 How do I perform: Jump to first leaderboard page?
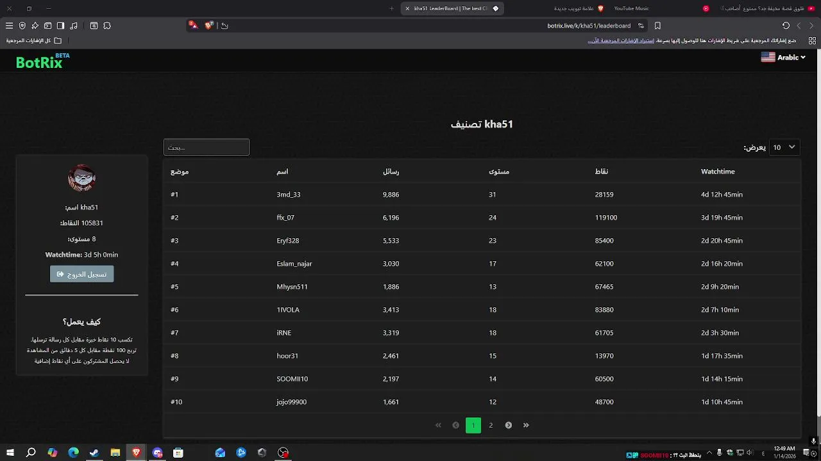[438, 425]
